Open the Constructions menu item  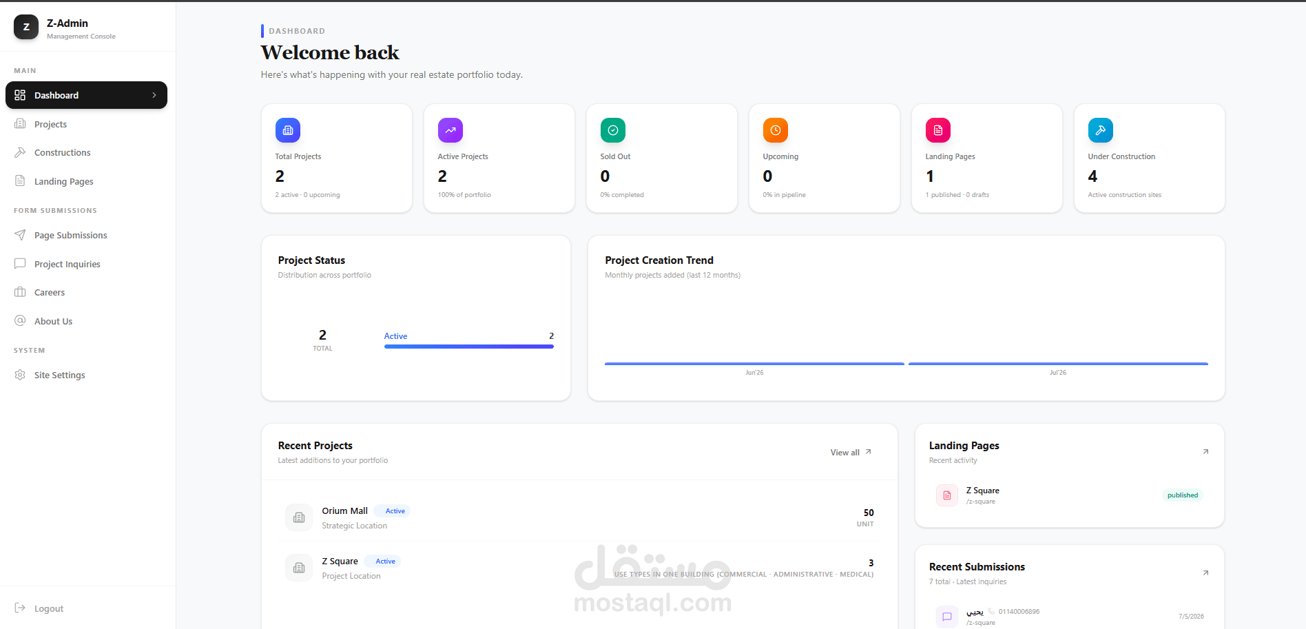coord(87,152)
